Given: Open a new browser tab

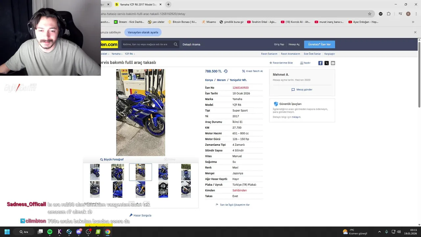Looking at the screenshot, I should pyautogui.click(x=168, y=5).
